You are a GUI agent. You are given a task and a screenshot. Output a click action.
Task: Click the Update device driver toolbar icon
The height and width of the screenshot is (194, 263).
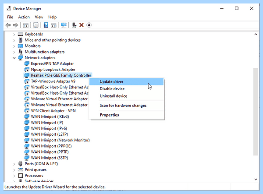coord(74,25)
